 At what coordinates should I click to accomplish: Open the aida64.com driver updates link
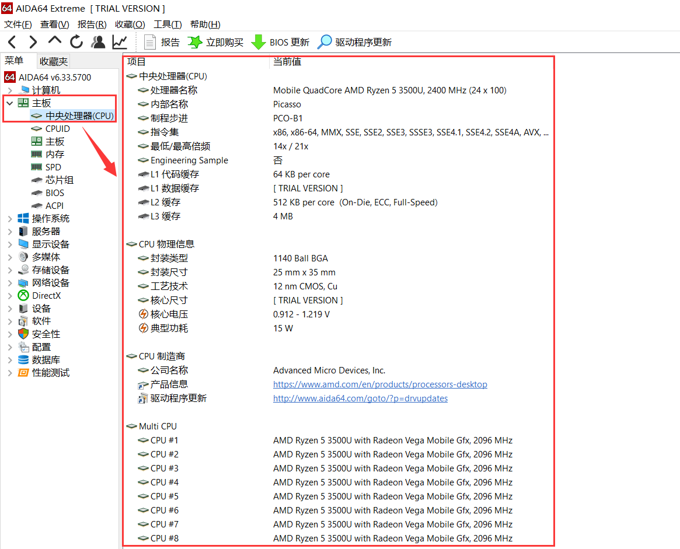(x=360, y=398)
